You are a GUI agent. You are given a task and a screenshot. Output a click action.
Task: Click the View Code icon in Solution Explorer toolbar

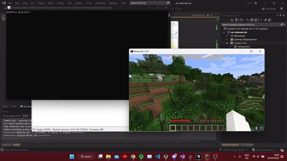[261, 20]
